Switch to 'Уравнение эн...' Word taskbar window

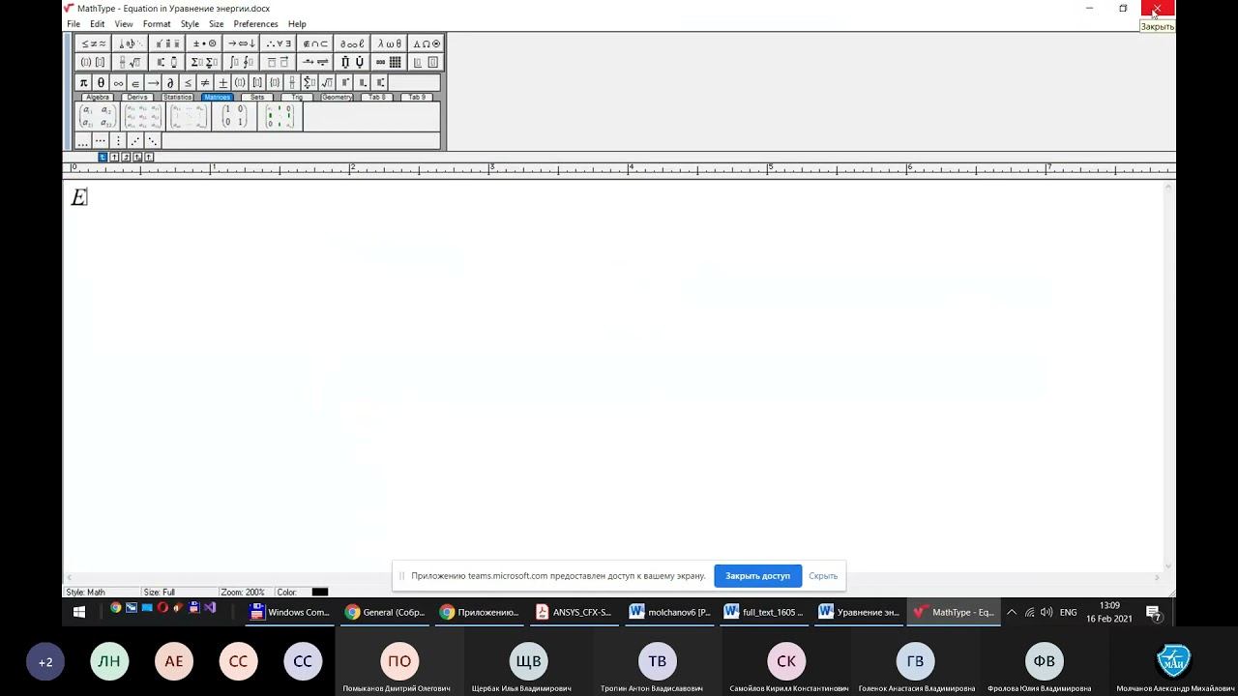859,612
